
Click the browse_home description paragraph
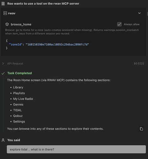72,32
